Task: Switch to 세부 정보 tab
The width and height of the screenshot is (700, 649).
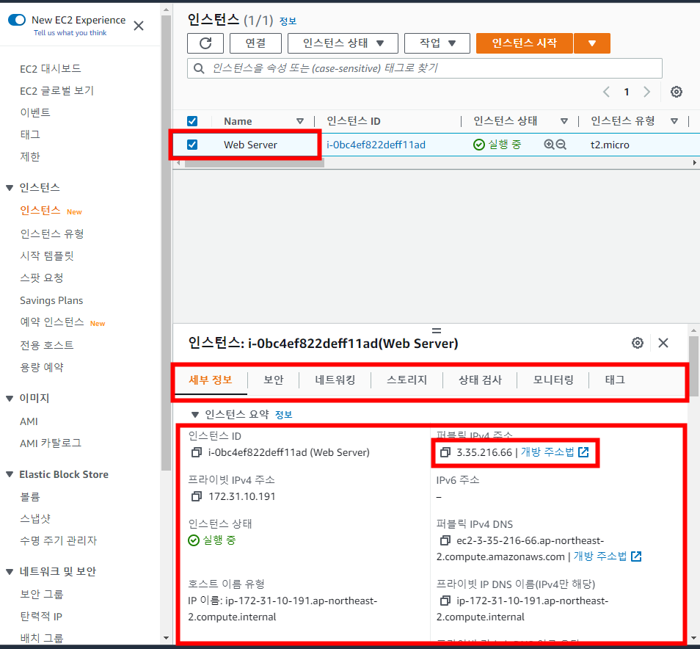Action: [211, 380]
